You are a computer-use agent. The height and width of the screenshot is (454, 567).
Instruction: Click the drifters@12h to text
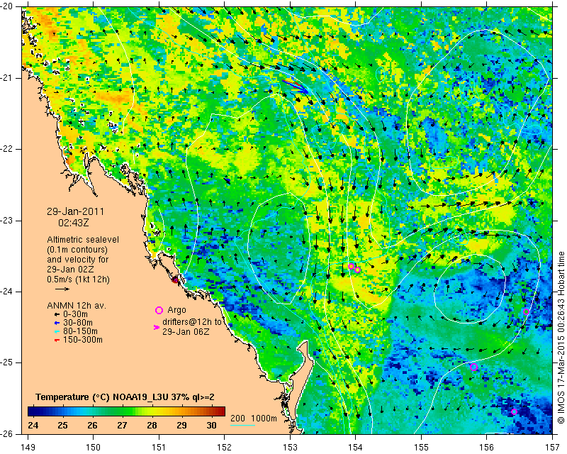click(x=191, y=322)
